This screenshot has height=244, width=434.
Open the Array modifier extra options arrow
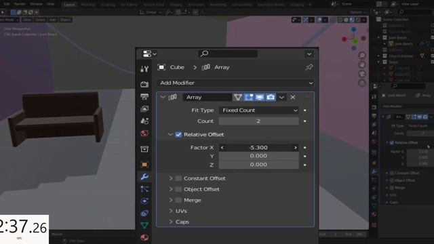281,97
